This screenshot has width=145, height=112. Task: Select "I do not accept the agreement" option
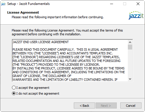point(14,93)
